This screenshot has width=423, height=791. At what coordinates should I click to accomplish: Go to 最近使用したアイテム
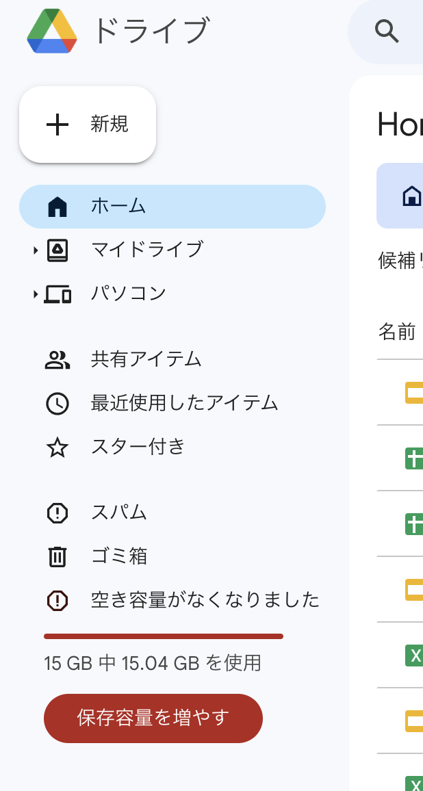184,403
